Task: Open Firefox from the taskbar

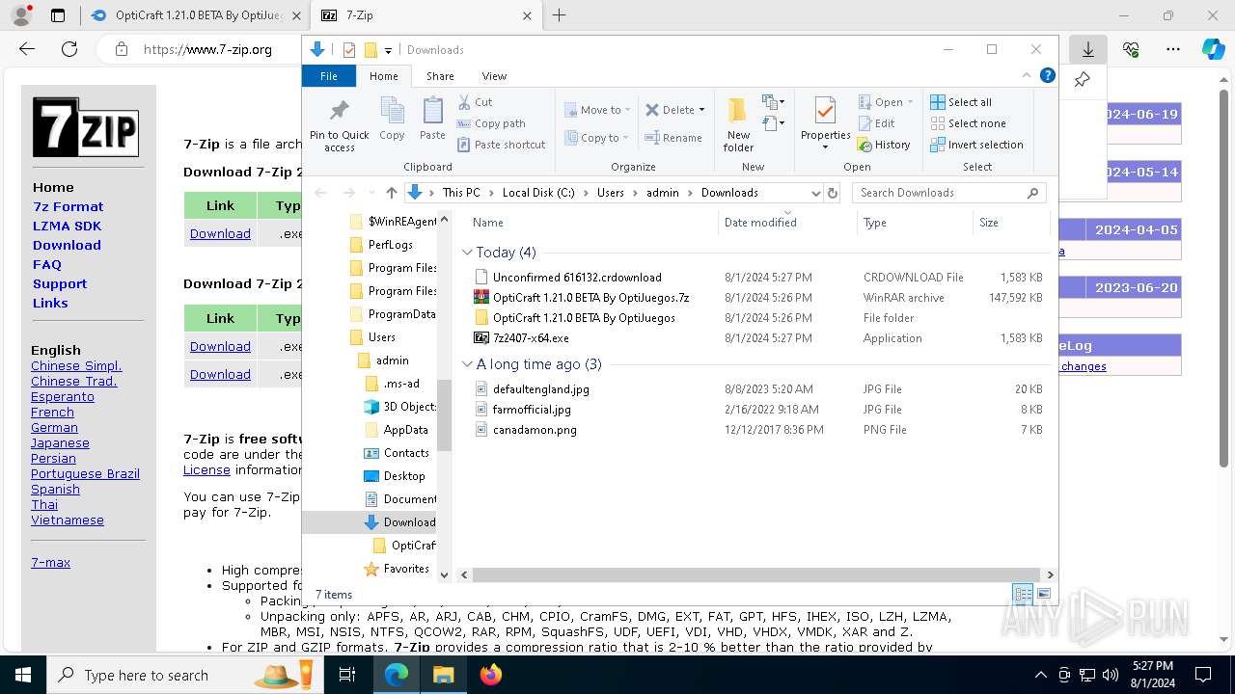Action: coord(491,675)
